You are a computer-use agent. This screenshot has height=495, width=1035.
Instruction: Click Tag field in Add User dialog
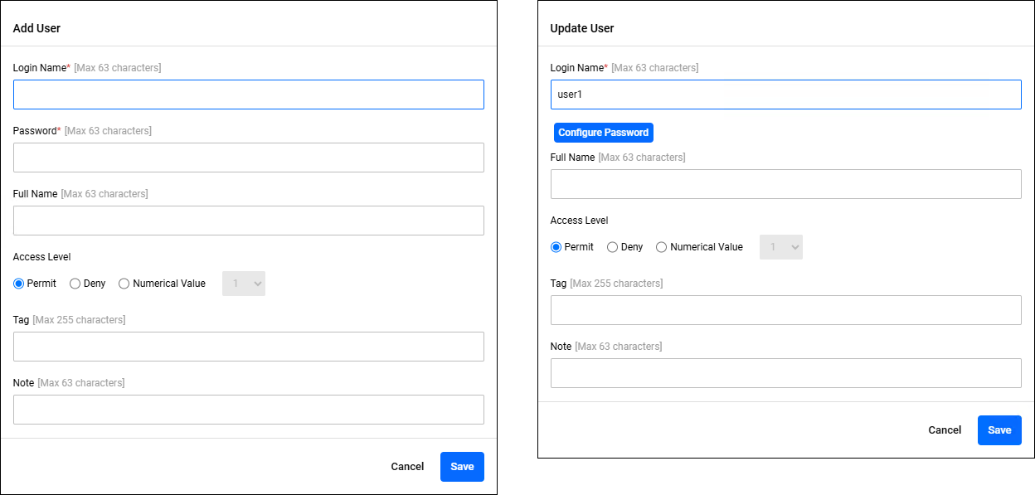click(249, 347)
